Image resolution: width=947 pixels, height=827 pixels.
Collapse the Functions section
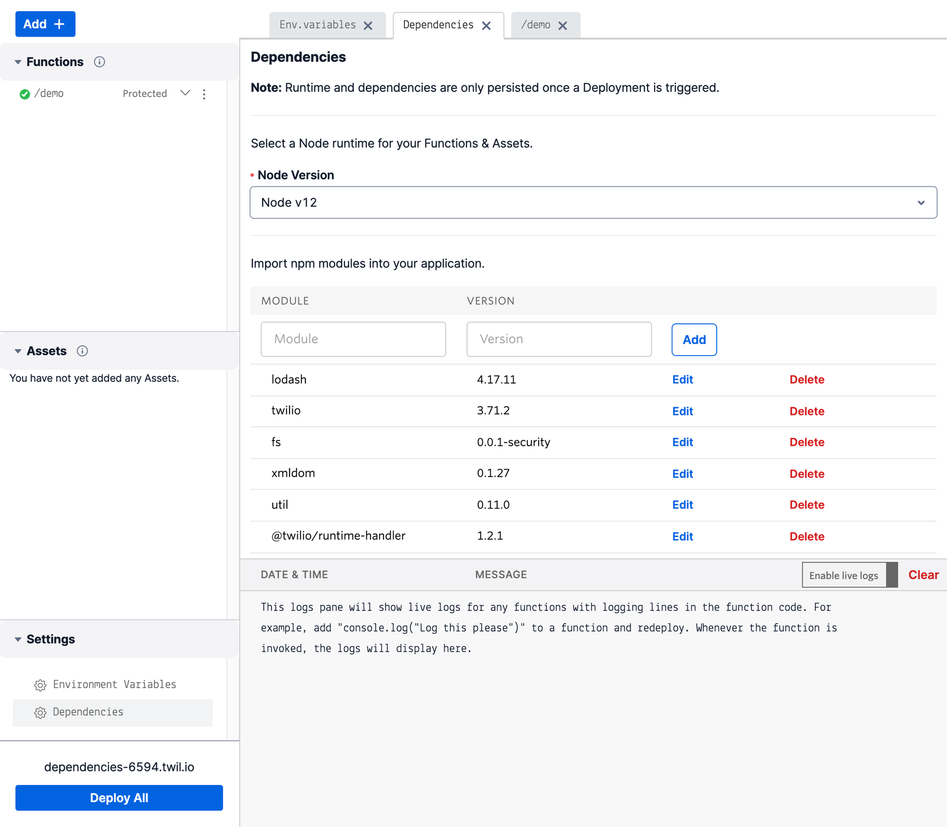coord(18,62)
